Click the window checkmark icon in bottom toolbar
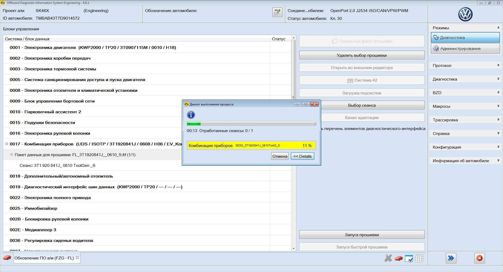The width and height of the screenshot is (503, 272). (x=409, y=258)
